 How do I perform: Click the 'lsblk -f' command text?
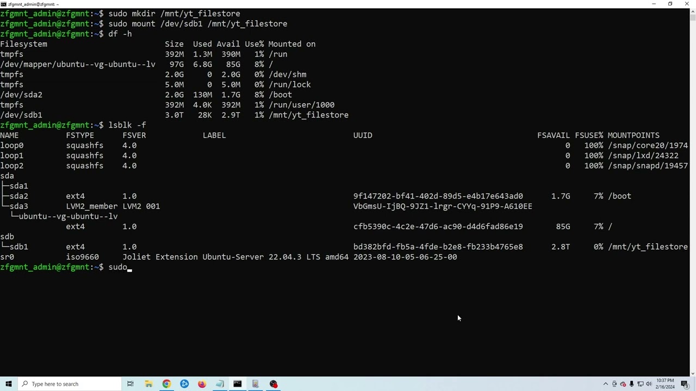127,125
